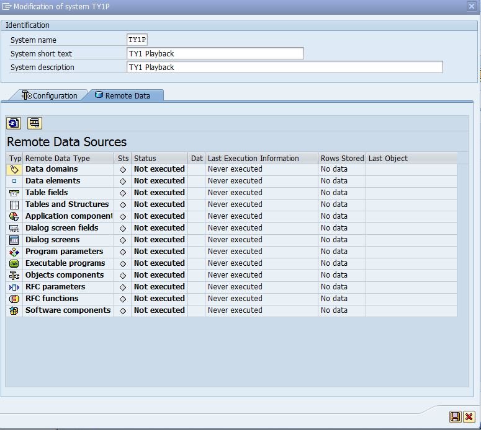Select the Data elements type icon

click(14, 181)
